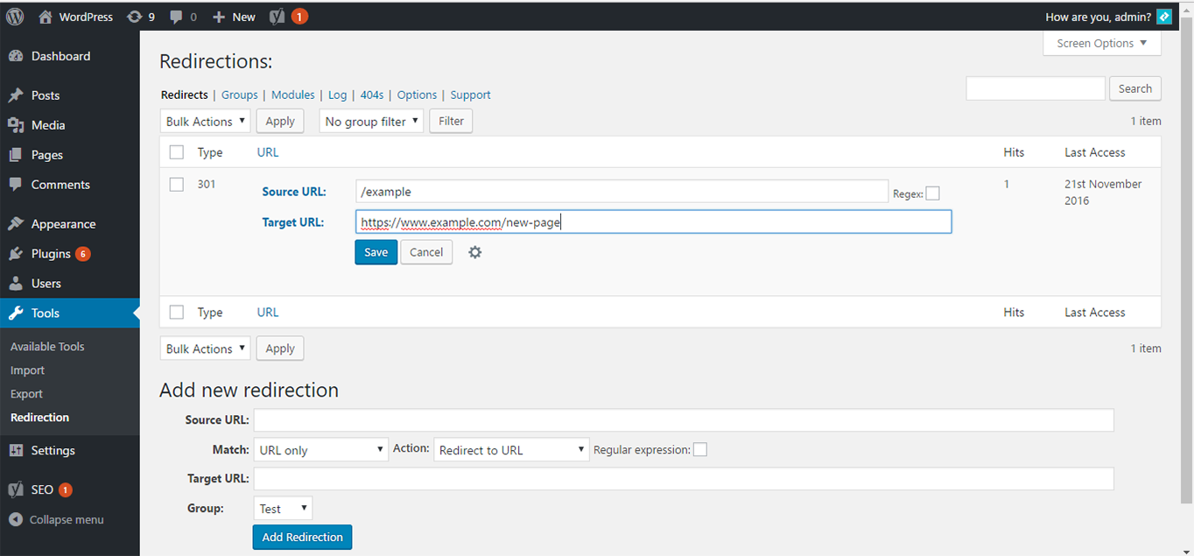The image size is (1194, 556).
Task: Click the Add Redirection button
Action: point(302,537)
